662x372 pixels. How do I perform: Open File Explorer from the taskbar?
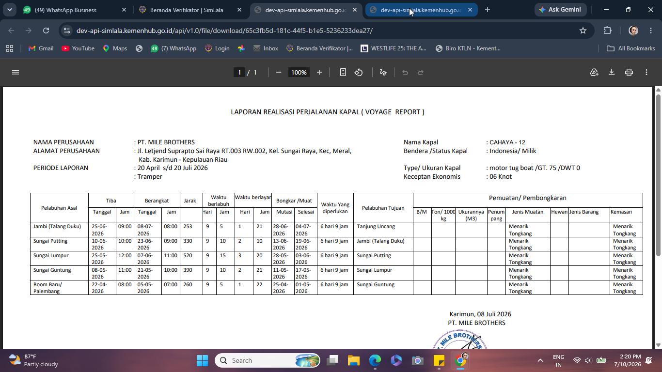tap(353, 360)
